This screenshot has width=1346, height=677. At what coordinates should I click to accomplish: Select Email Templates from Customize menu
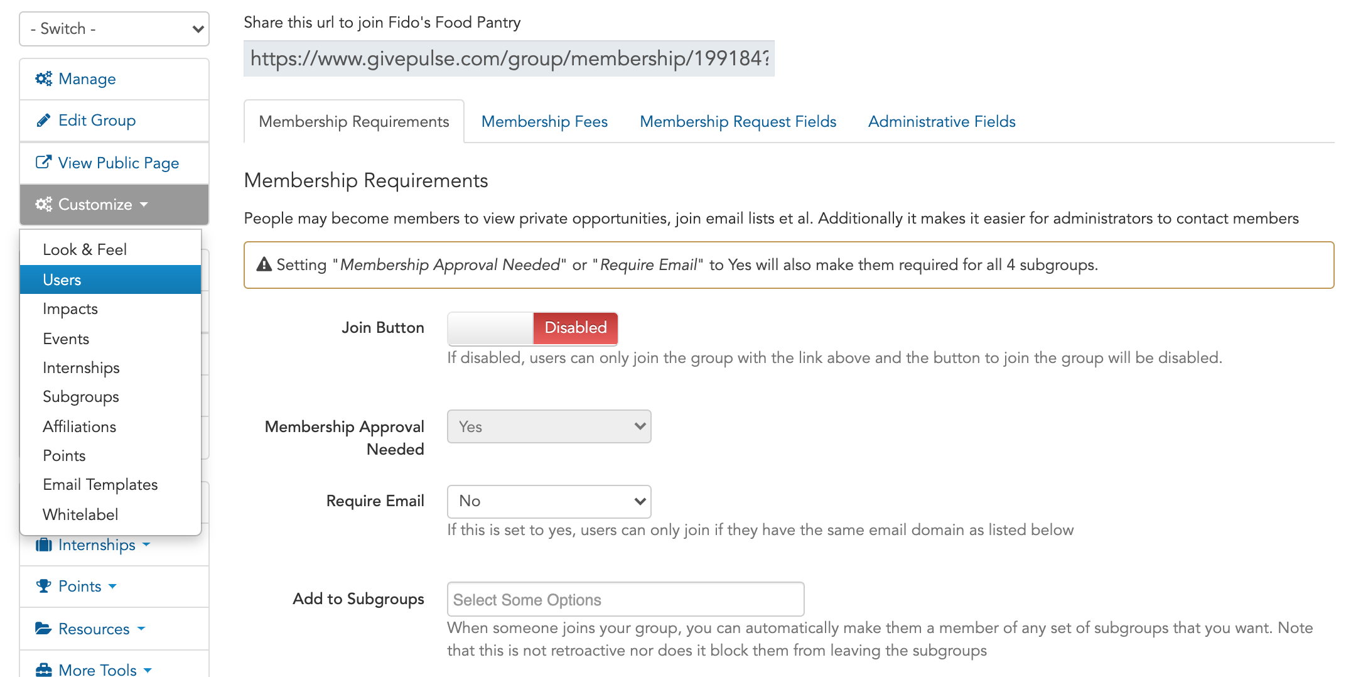[x=110, y=485]
